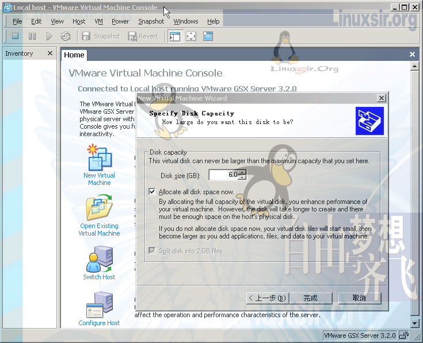Screen dimensions: 423x343
Task: Close the New Virtual Machine Wizard dialog
Action: click(x=381, y=98)
